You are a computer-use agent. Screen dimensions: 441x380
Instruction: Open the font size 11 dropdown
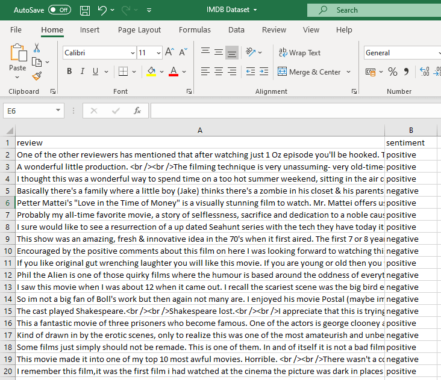point(158,53)
